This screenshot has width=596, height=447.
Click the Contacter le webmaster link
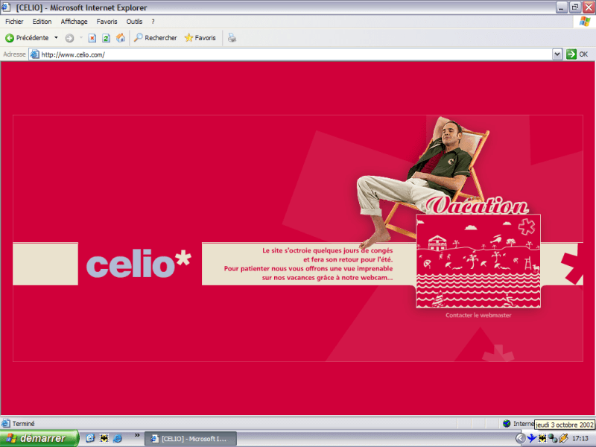478,315
